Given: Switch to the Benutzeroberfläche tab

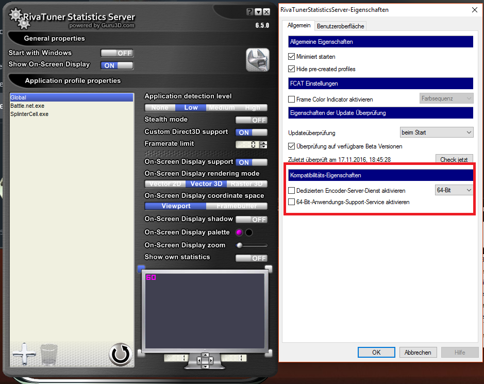Looking at the screenshot, I should coord(341,26).
